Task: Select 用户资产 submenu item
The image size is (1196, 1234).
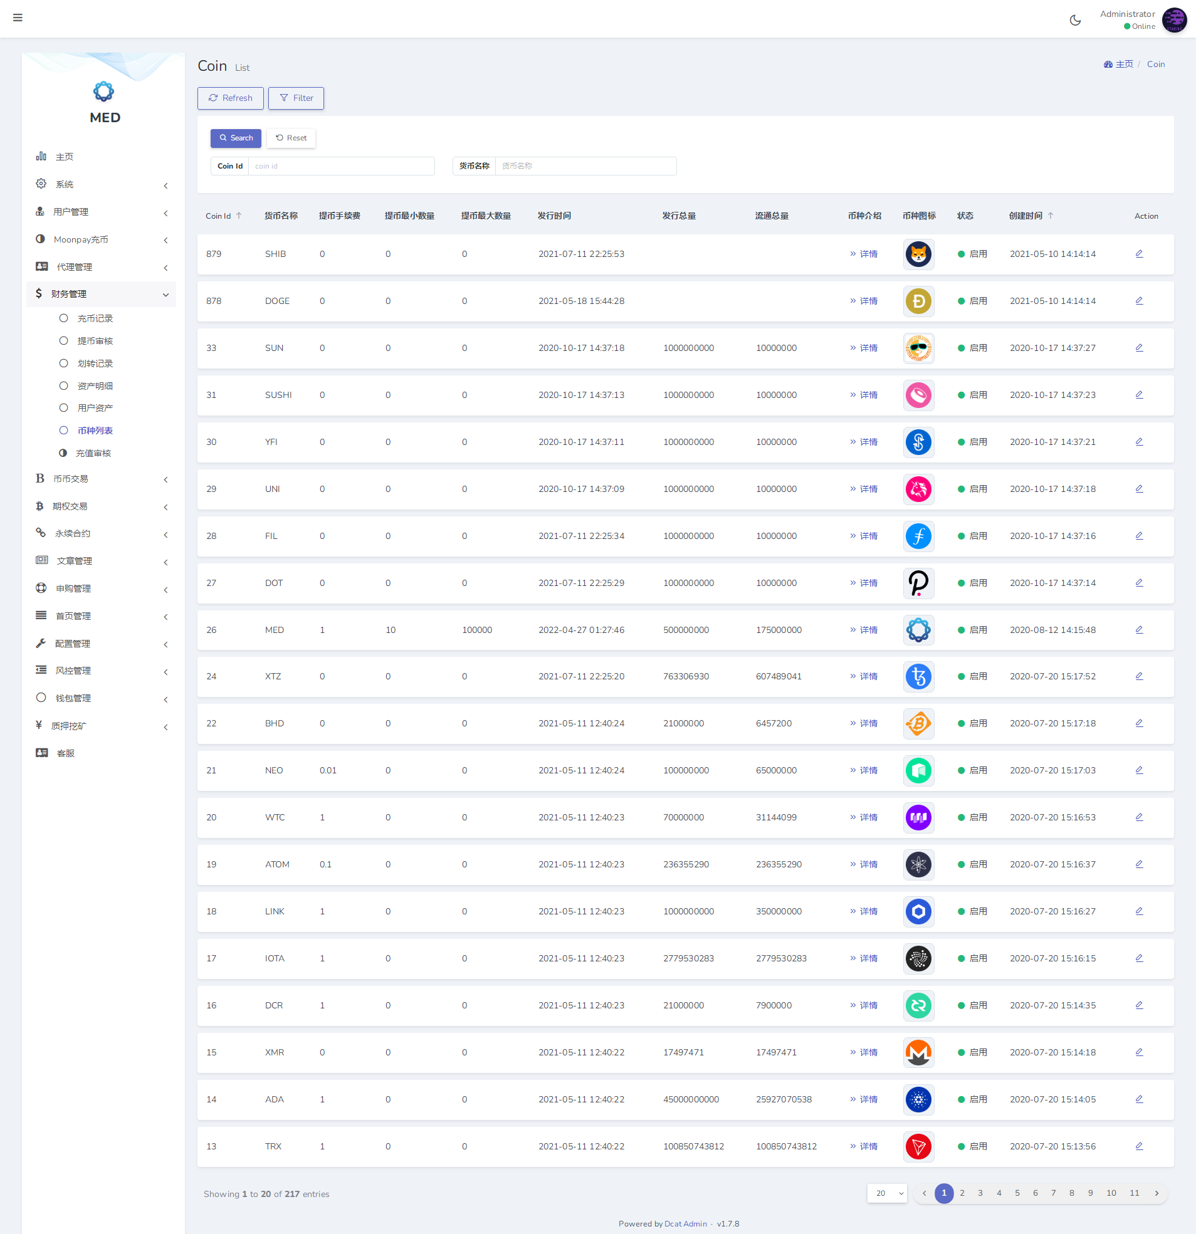Action: [x=95, y=408]
